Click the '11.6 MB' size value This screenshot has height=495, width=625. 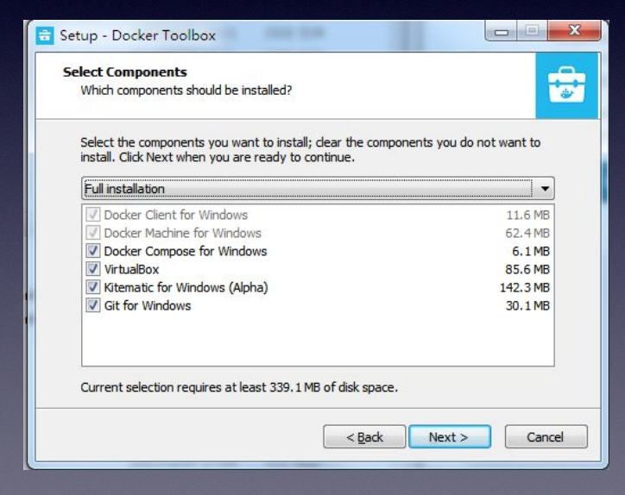[528, 215]
